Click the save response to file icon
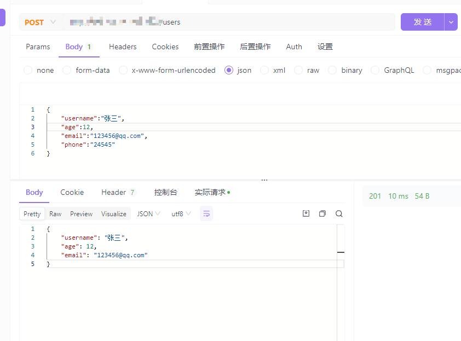The width and height of the screenshot is (461, 341). 306,213
